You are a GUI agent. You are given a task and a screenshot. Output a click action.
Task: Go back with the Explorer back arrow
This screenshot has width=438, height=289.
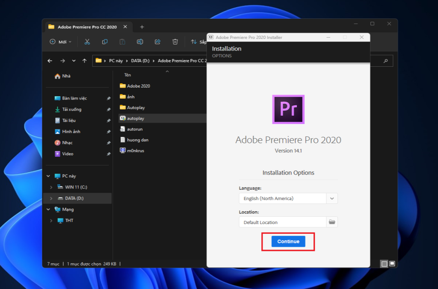50,61
